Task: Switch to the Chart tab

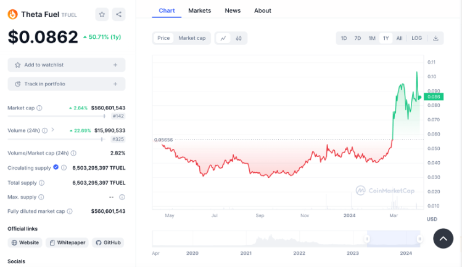Action: point(167,10)
